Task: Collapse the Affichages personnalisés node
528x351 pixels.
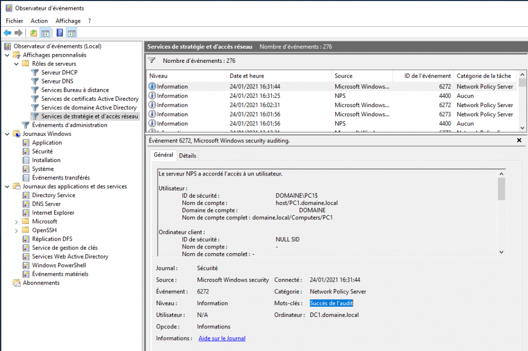Action: (7, 55)
